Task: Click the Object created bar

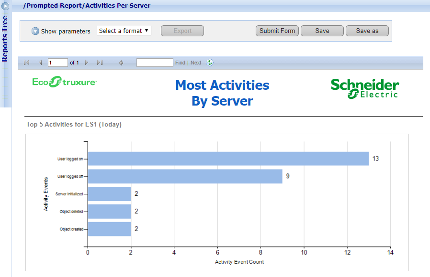Action: pyautogui.click(x=110, y=229)
